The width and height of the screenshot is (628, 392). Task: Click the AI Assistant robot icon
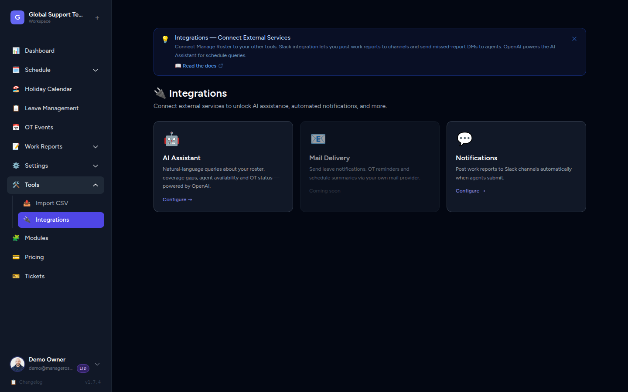171,139
